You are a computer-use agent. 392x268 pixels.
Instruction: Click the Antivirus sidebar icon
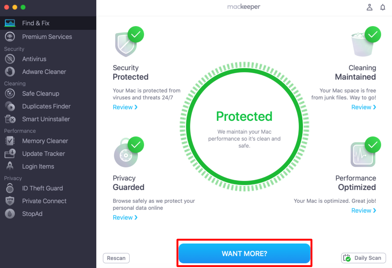(10, 59)
